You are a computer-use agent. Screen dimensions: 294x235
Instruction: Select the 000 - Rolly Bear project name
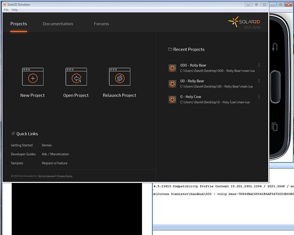point(193,65)
